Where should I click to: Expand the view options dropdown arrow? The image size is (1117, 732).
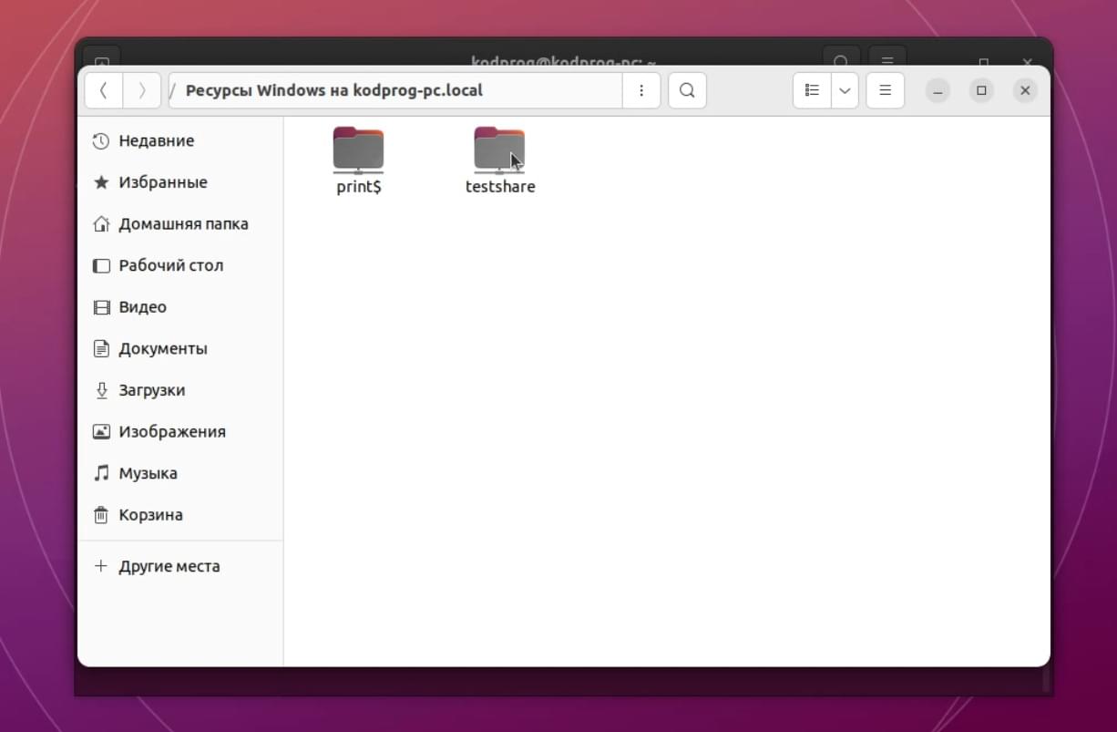coord(845,90)
